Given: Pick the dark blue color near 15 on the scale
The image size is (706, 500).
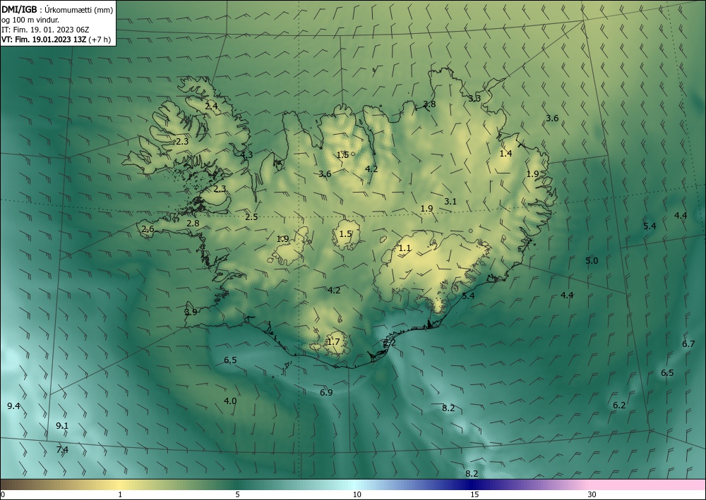Looking at the screenshot, I should tap(473, 485).
